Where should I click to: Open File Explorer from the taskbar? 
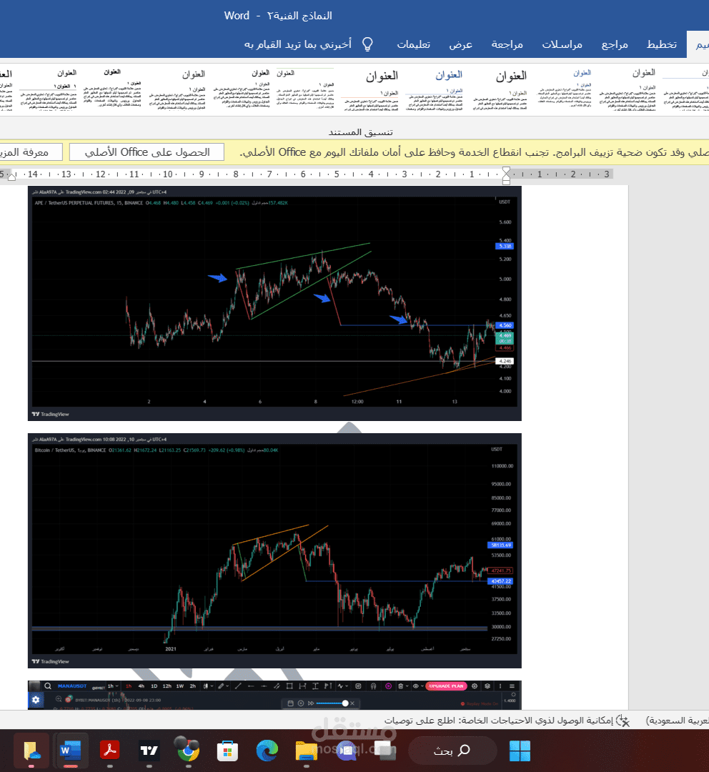[306, 751]
